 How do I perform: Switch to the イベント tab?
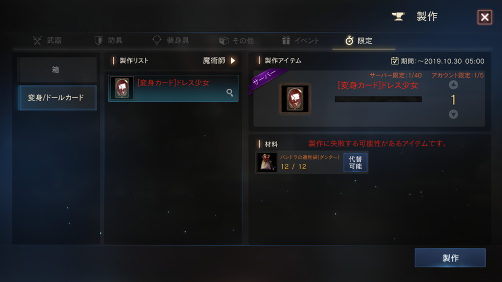coord(300,41)
